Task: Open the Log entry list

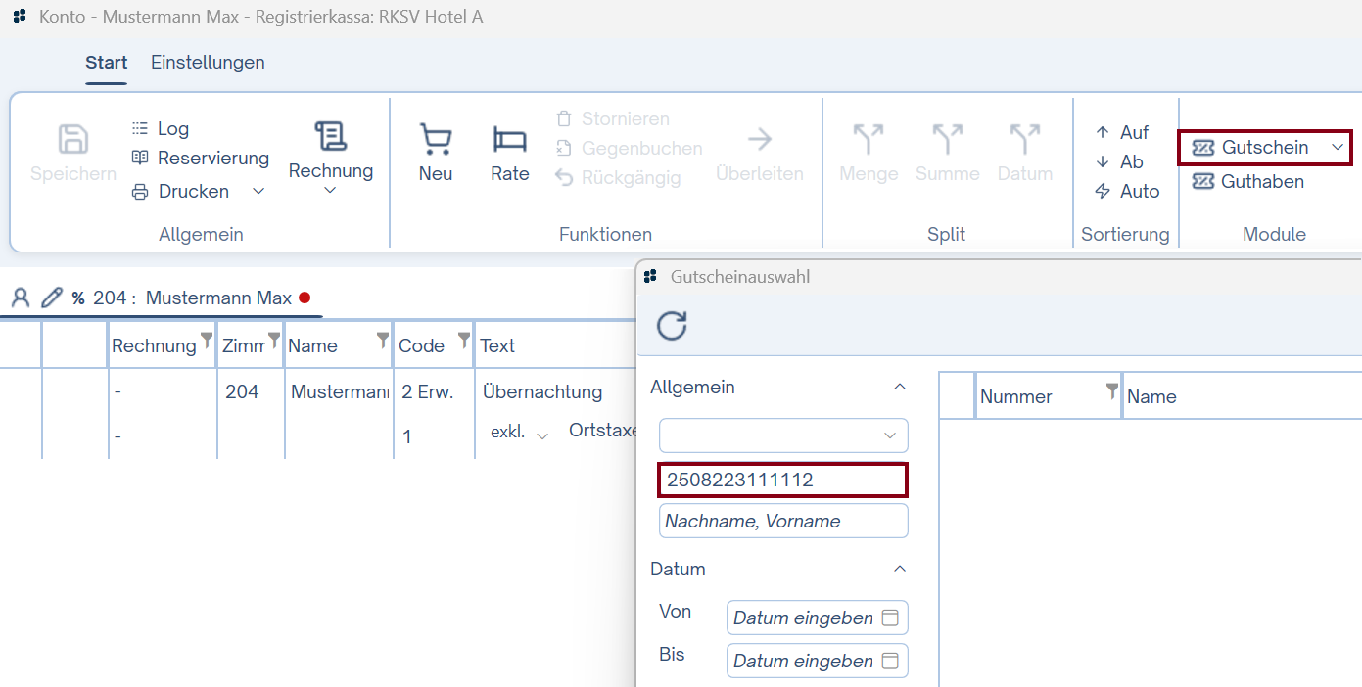Action: [x=161, y=129]
